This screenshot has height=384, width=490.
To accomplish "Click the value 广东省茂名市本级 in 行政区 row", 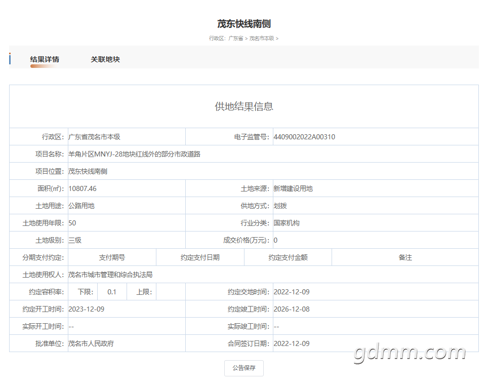I will tap(94, 137).
